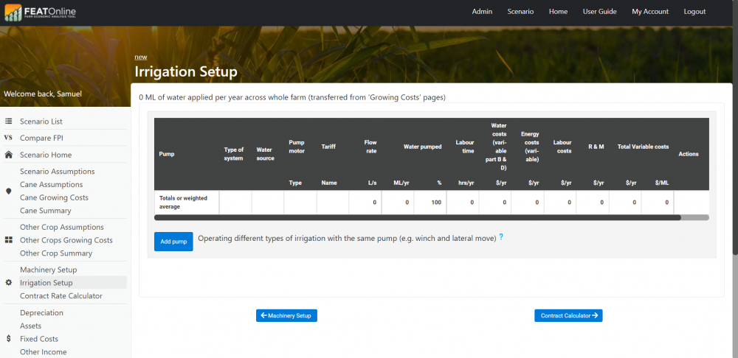Click the cane section marker icon
This screenshot has height=358, width=738.
tap(9, 191)
